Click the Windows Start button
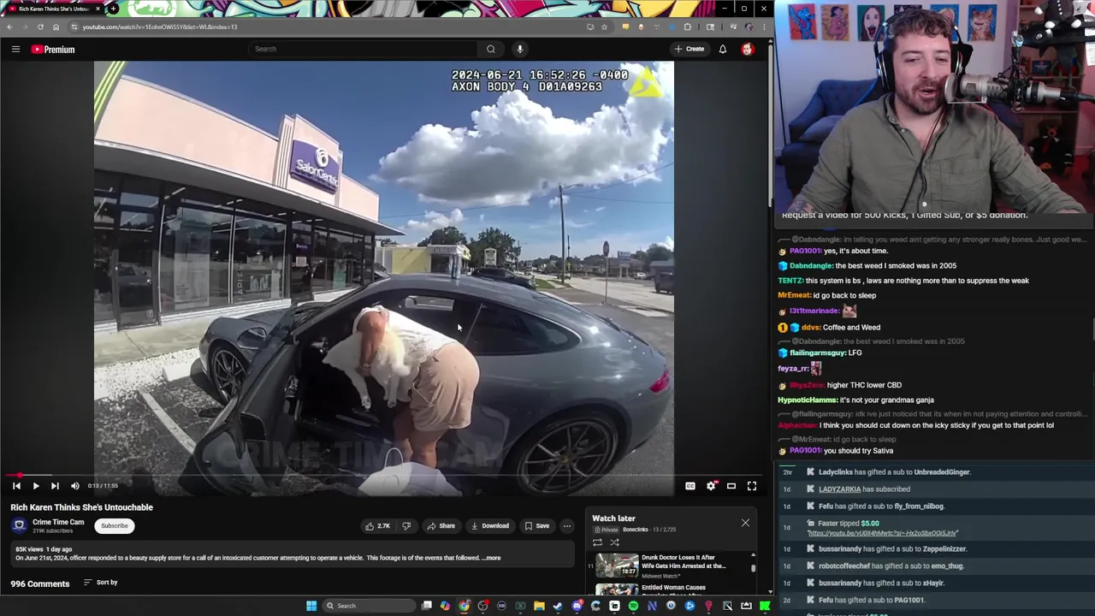 [311, 606]
